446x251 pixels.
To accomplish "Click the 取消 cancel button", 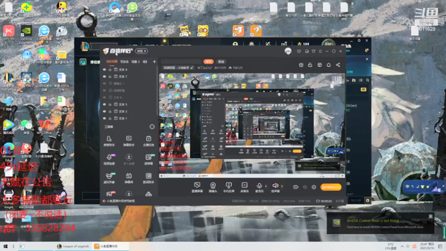I will 221,61.
